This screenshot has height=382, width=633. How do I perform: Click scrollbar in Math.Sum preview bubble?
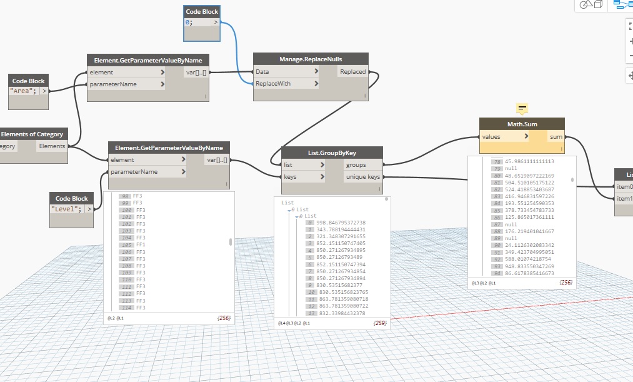[x=572, y=180]
